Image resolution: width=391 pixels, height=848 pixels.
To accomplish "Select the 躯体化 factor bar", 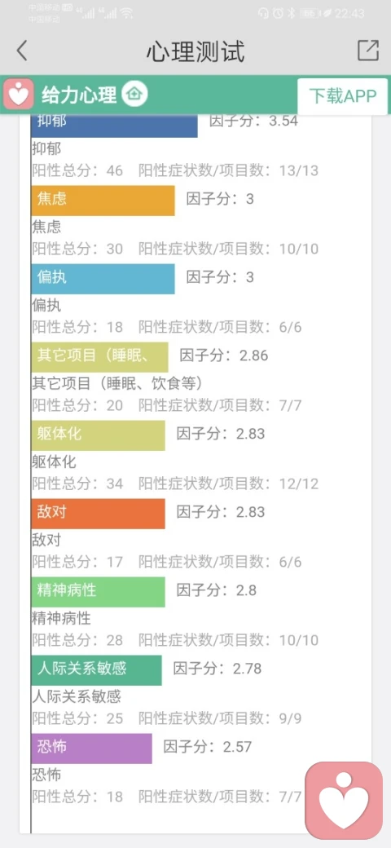I will (99, 435).
